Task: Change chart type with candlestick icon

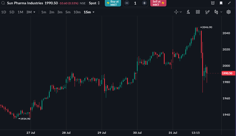Action: point(216,12)
